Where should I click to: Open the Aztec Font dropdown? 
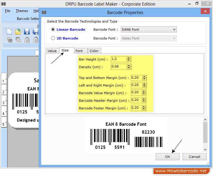pos(149,38)
